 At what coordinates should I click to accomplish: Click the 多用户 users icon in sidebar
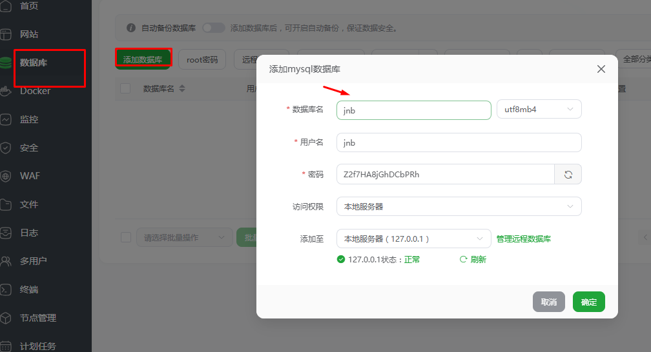(x=6, y=261)
